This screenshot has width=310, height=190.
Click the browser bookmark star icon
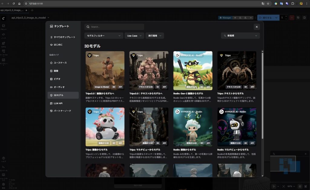pyautogui.click(x=268, y=4)
